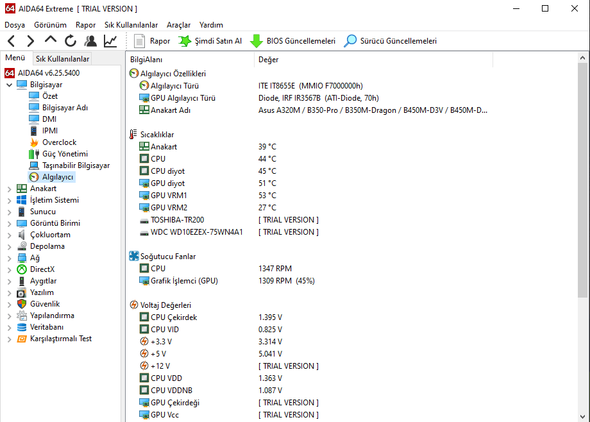Click the Rapor toolbar button label
The width and height of the screenshot is (590, 422).
(x=160, y=40)
